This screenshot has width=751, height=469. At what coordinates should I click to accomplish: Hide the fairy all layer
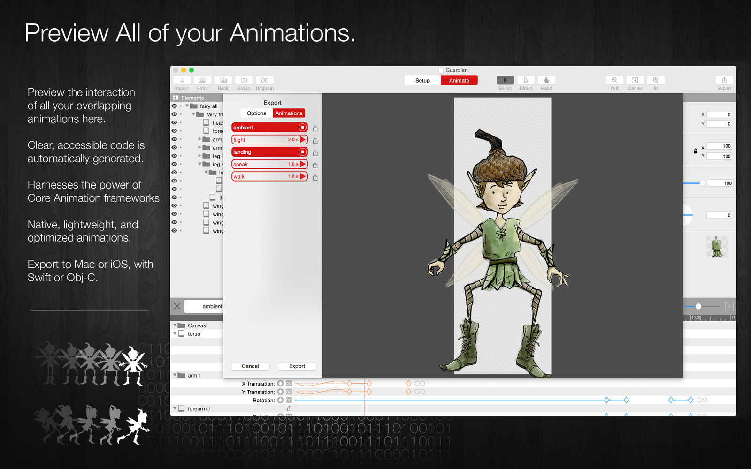click(174, 106)
